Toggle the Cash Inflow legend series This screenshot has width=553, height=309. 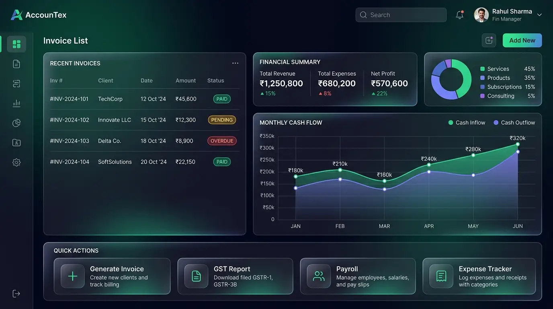[467, 123]
